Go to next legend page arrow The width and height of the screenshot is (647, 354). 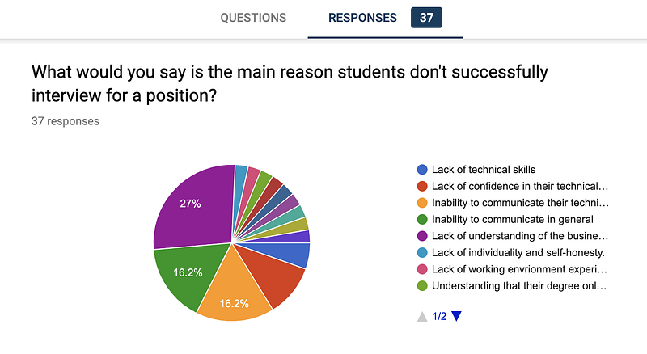456,316
